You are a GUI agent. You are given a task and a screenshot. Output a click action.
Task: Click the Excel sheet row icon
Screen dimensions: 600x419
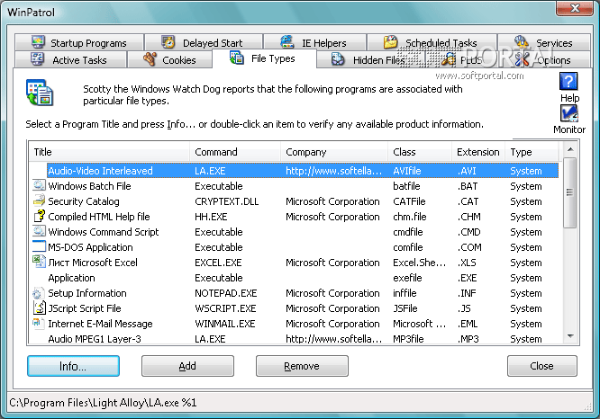[x=39, y=263]
